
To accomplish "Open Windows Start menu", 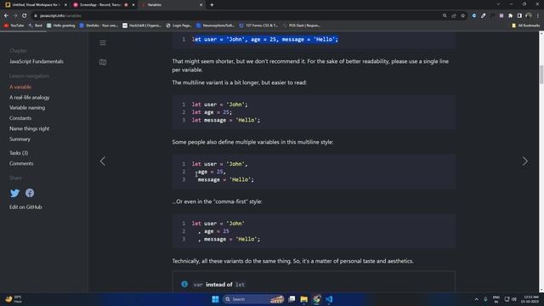I will pos(215,299).
